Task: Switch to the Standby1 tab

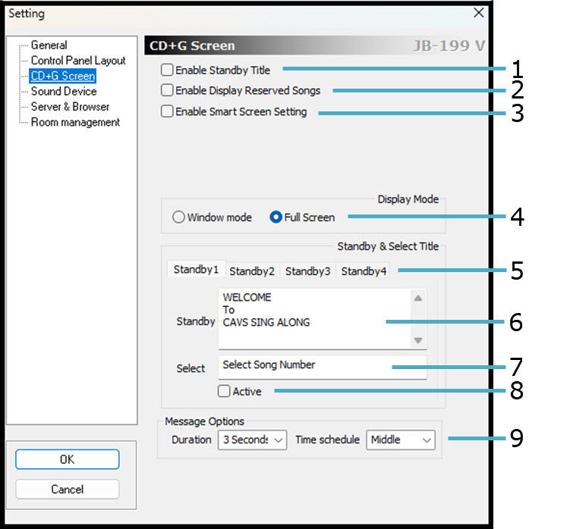Action: click(196, 270)
